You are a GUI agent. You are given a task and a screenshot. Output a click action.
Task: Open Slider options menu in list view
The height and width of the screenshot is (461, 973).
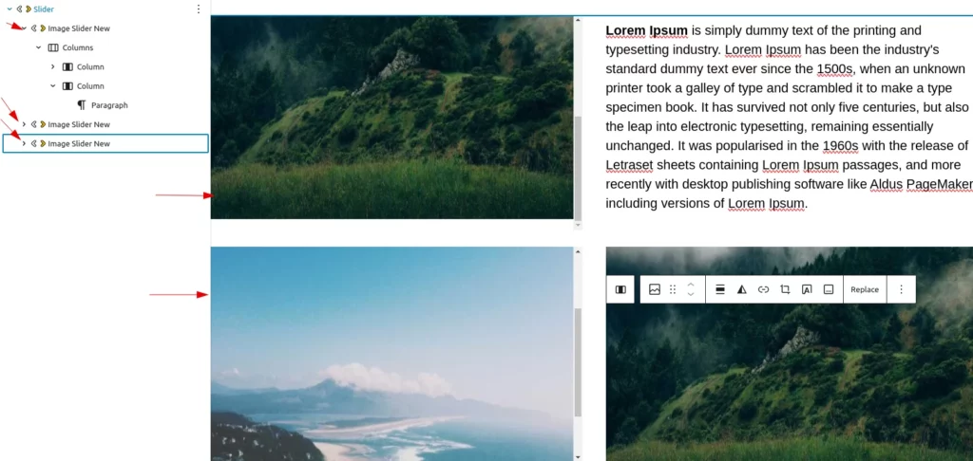click(x=199, y=9)
